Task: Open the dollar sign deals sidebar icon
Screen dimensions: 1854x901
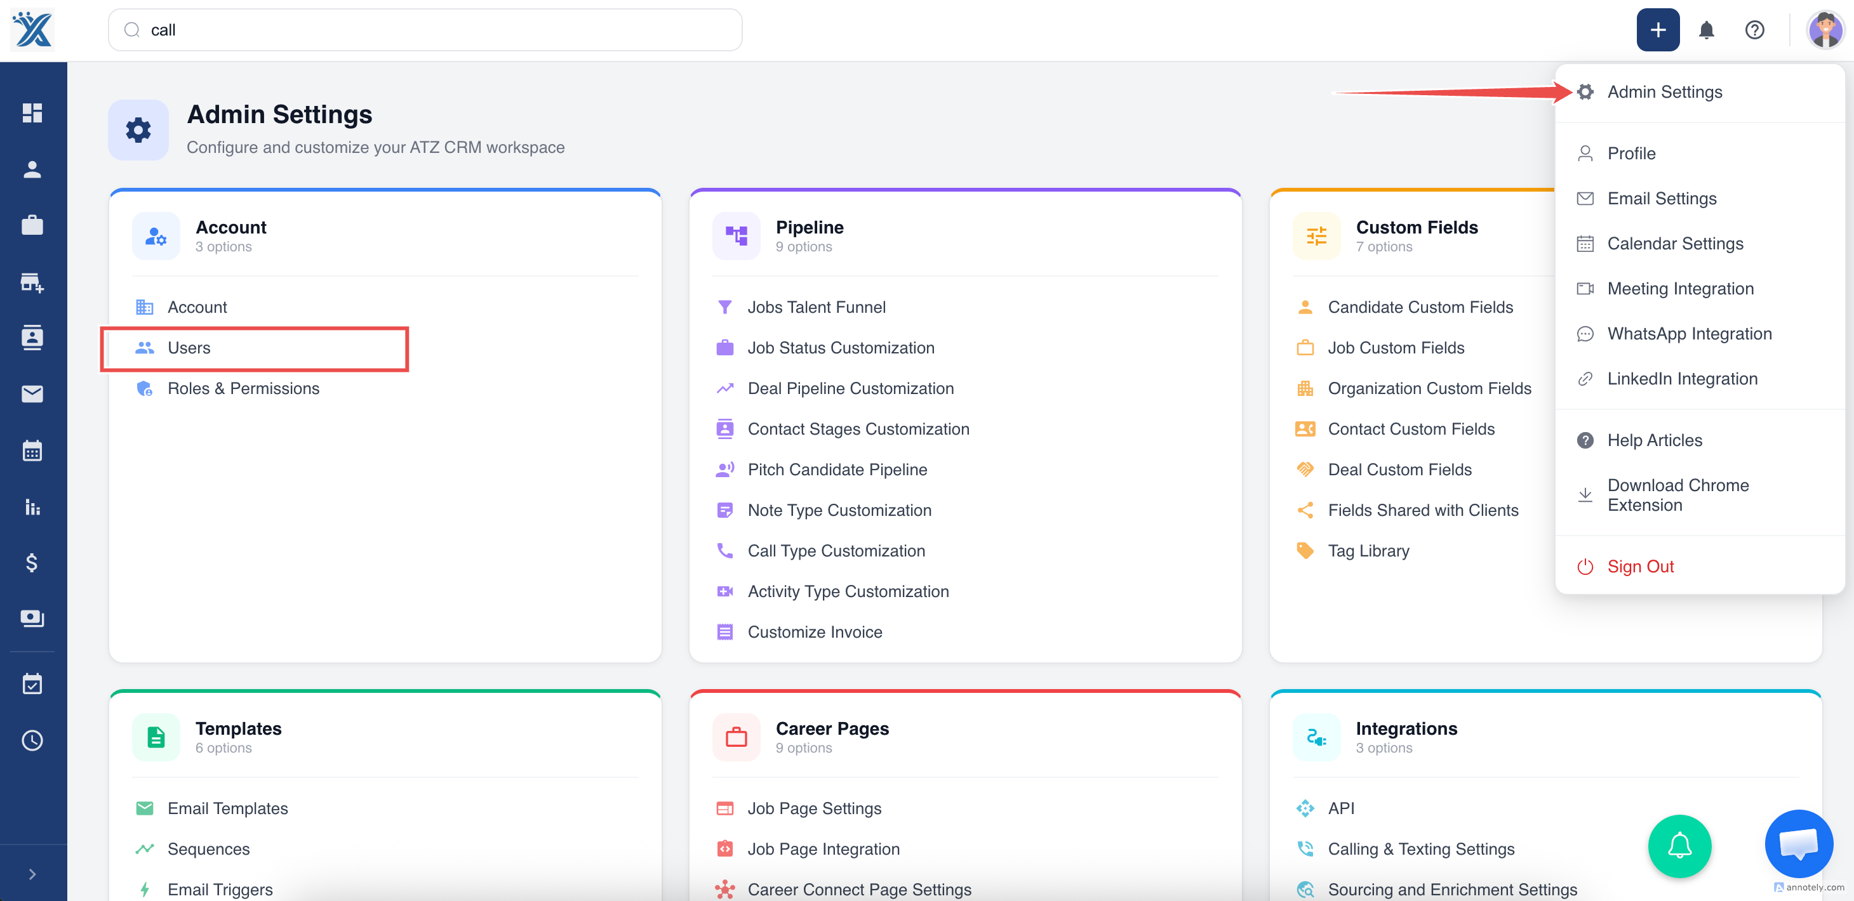Action: [32, 562]
